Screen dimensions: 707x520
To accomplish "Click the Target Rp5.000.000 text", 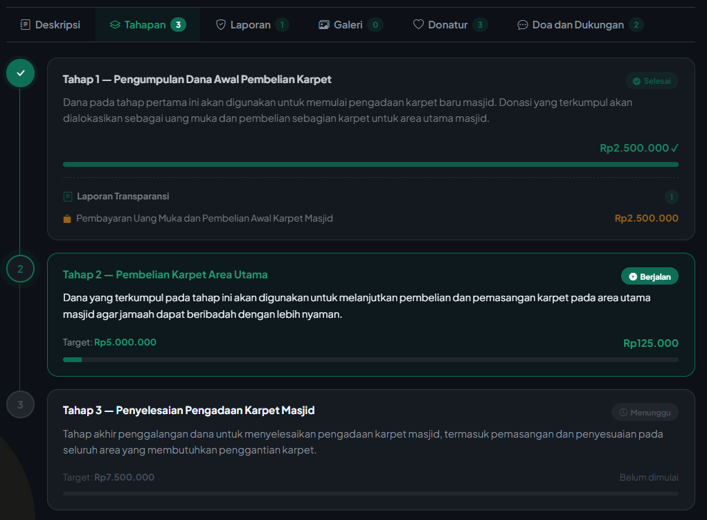I will (x=109, y=342).
